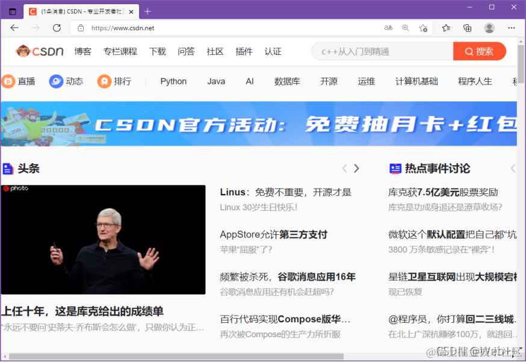
Task: Open the 插件 menu item
Action: [244, 51]
